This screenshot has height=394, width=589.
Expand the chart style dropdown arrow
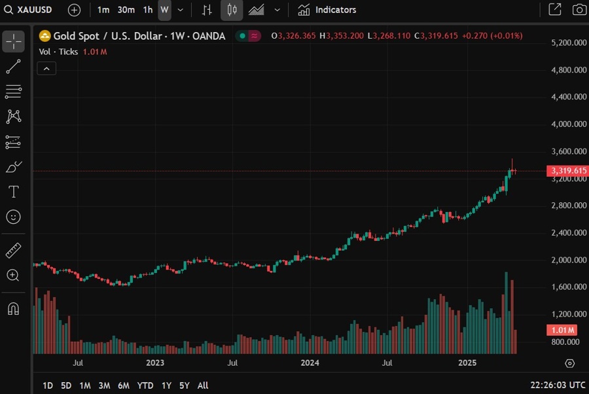coord(277,10)
